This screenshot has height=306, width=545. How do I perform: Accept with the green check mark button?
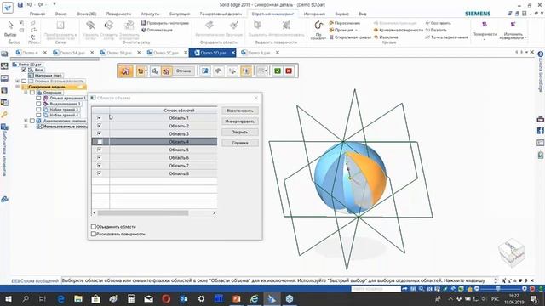[x=278, y=71]
